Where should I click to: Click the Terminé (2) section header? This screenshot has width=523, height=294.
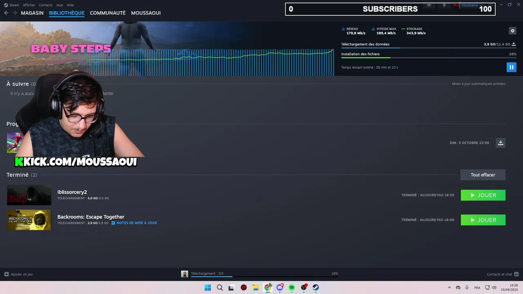[x=22, y=175]
